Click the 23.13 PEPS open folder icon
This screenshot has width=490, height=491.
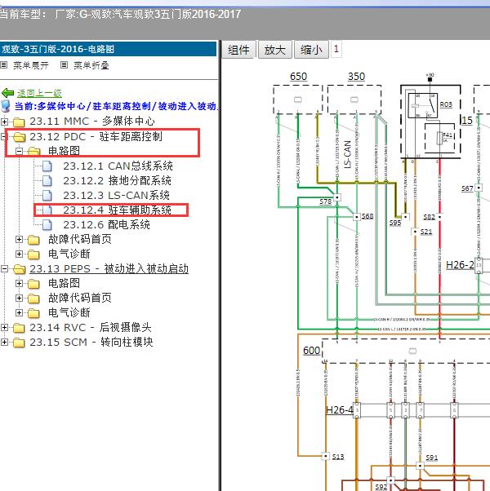[x=20, y=269]
